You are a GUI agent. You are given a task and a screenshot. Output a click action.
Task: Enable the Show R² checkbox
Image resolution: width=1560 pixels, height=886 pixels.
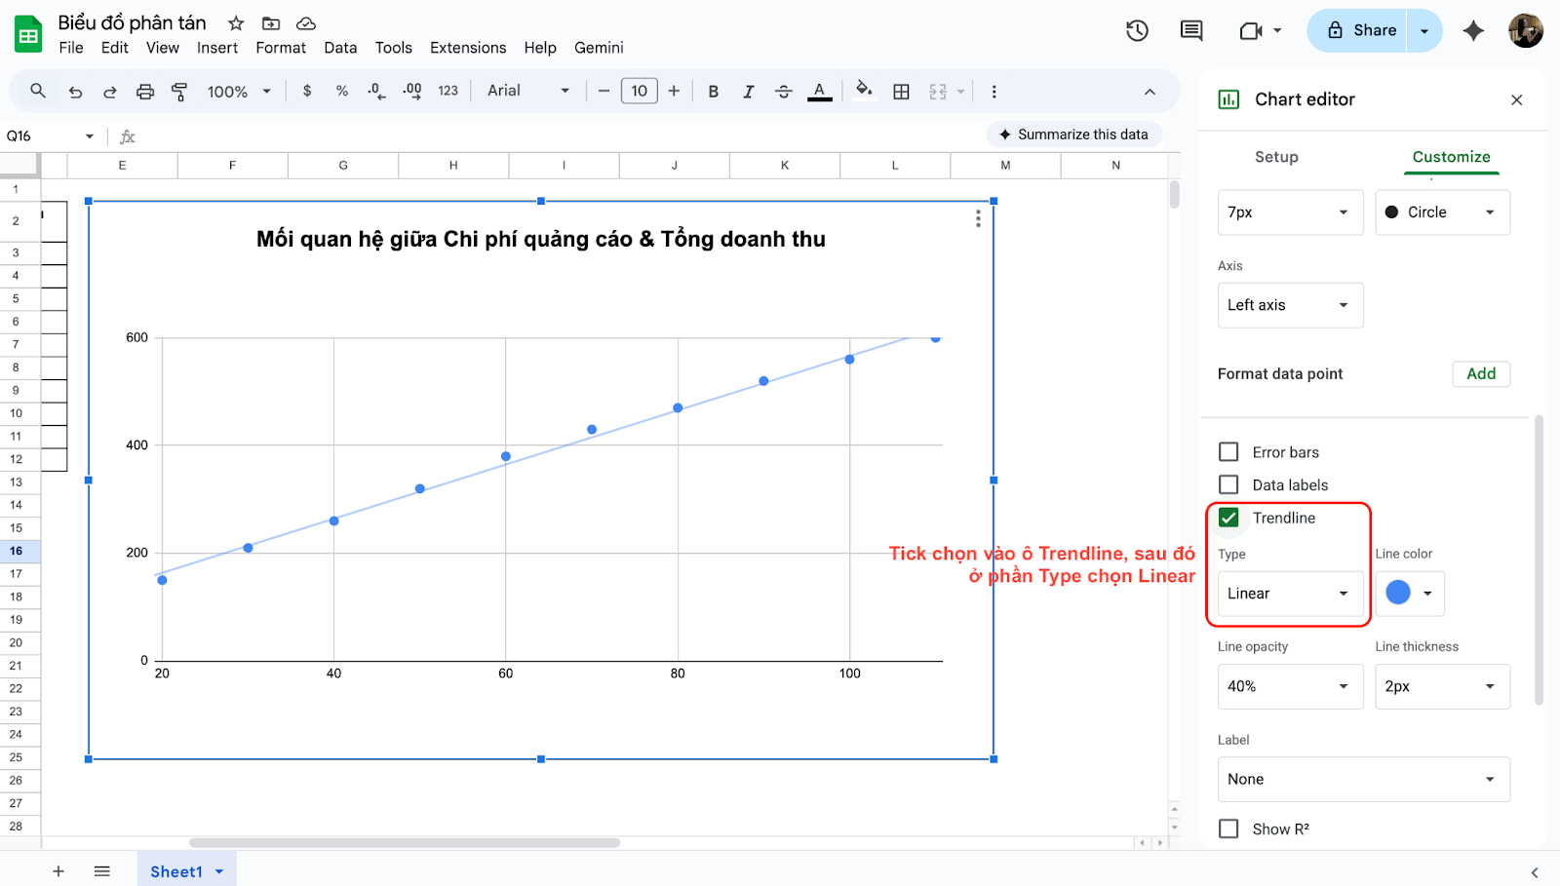click(1228, 828)
